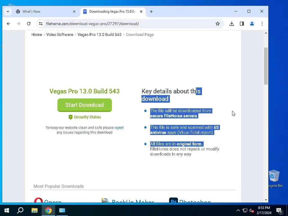Go back to the previous page
Image resolution: width=288 pixels, height=216 pixels.
[x=8, y=24]
